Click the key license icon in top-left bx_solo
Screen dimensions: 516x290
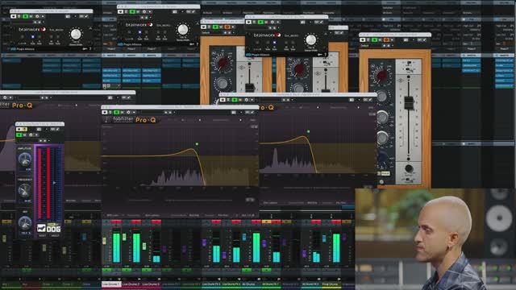click(85, 48)
